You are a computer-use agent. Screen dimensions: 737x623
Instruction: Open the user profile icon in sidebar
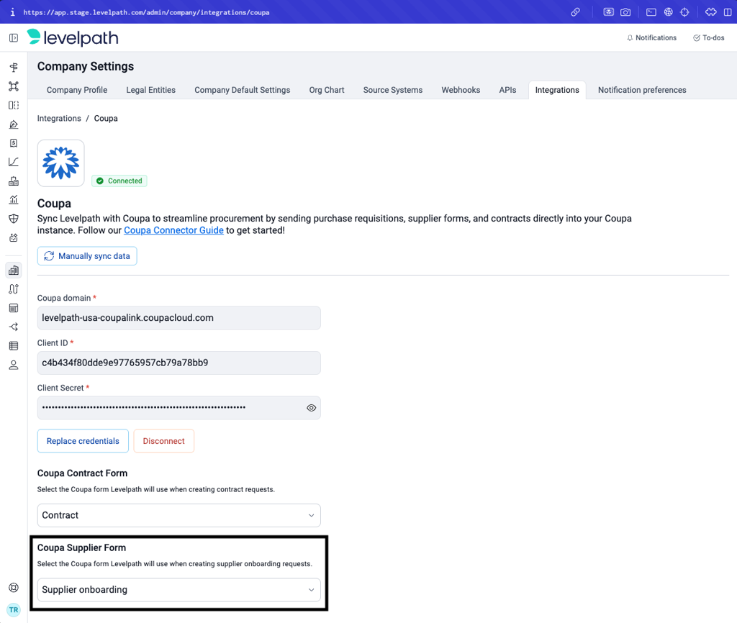click(14, 365)
